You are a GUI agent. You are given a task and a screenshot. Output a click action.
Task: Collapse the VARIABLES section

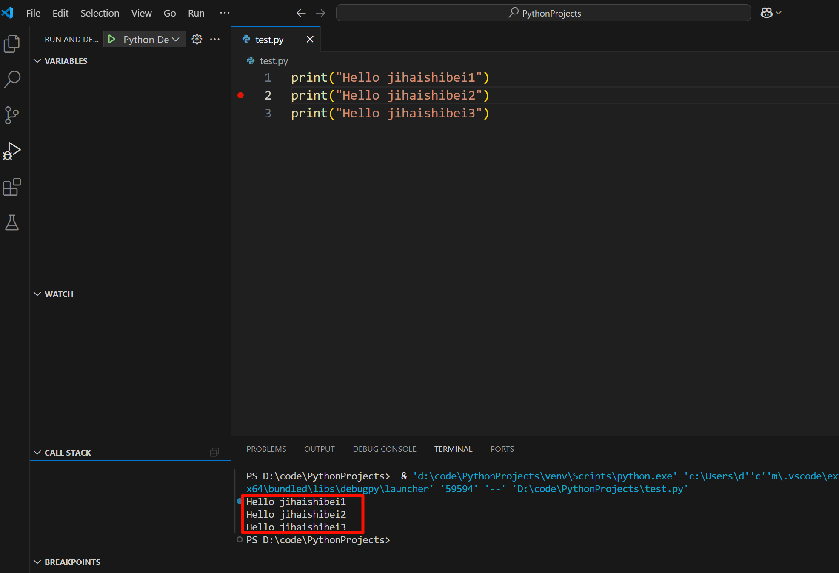point(37,60)
